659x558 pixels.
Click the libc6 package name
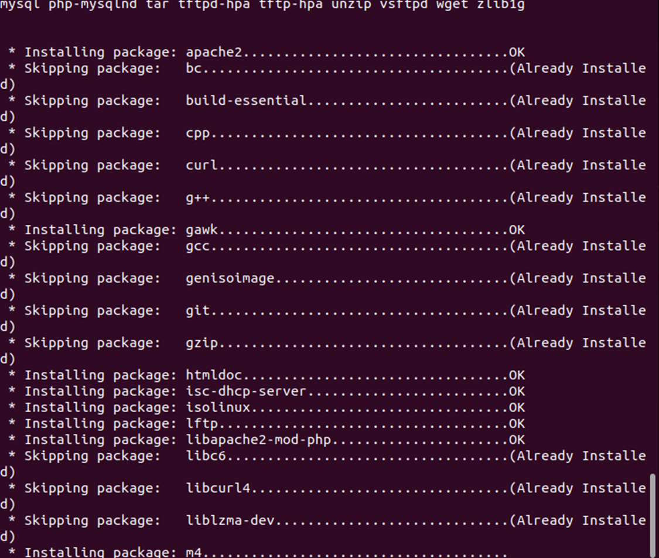point(206,456)
